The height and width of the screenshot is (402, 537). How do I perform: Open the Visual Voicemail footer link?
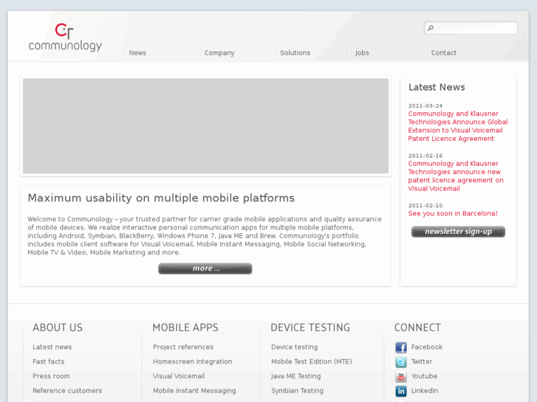point(179,376)
